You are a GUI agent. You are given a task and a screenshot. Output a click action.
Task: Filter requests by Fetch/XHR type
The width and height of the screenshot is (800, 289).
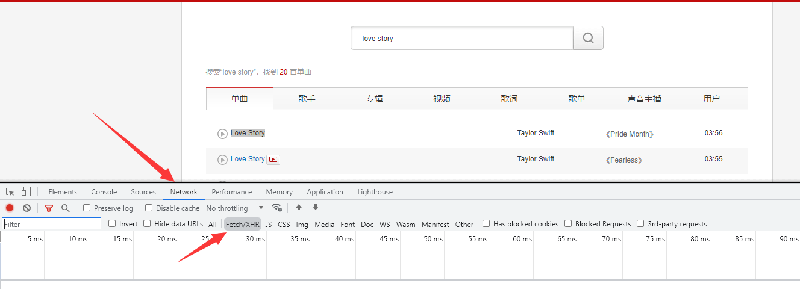coord(243,224)
